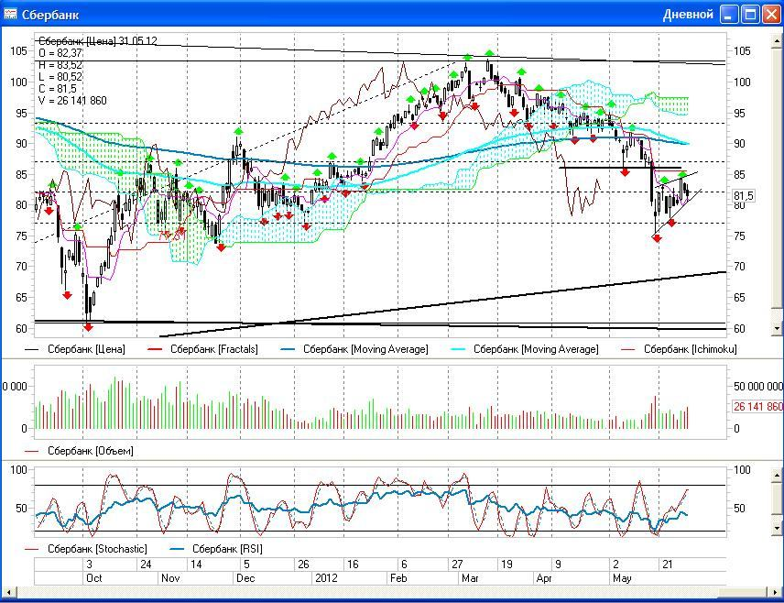Click the 'Oct' month label on time axis
This screenshot has width=784, height=603.
[x=94, y=578]
